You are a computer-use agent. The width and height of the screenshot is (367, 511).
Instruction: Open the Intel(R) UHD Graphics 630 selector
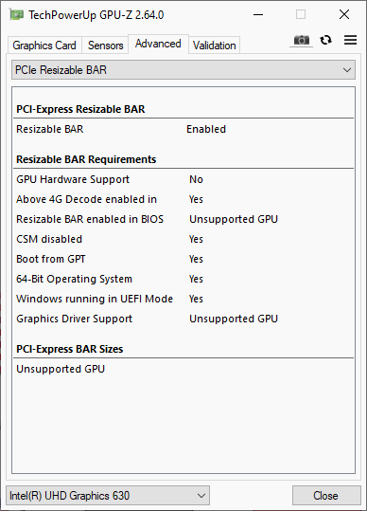108,496
